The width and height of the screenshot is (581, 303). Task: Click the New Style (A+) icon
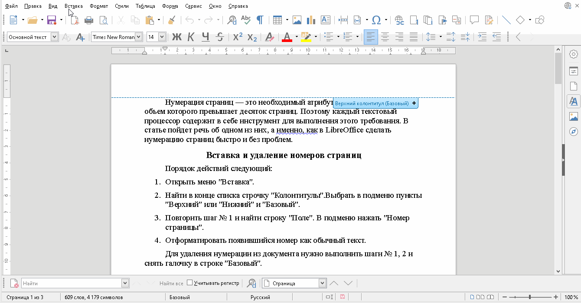tap(80, 37)
